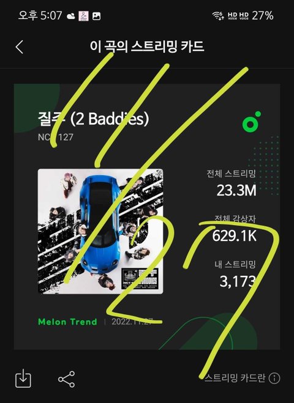The image size is (294, 403).
Task: Tap the 2 Baddies album cover
Action: [x=100, y=231]
